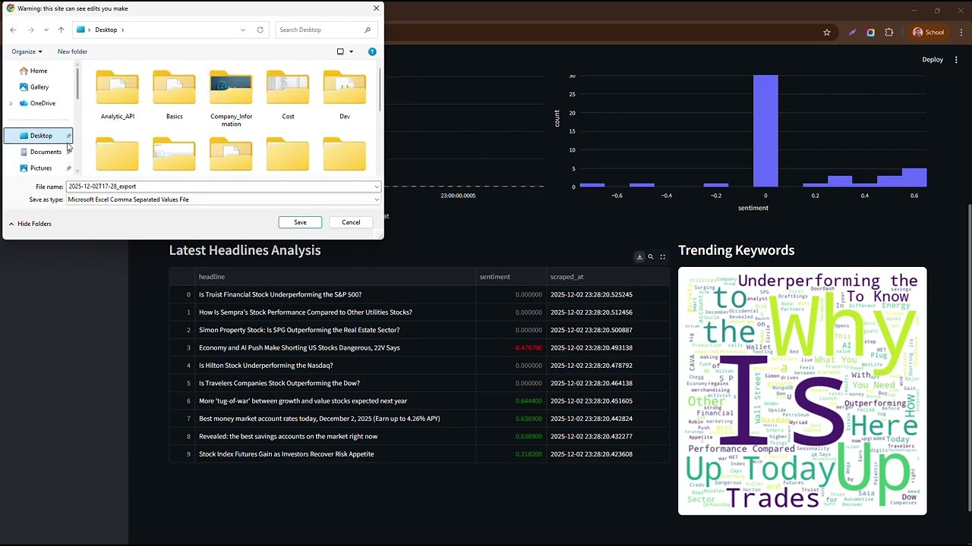Click the back arrow in file dialog
This screenshot has height=546, width=972.
point(13,30)
